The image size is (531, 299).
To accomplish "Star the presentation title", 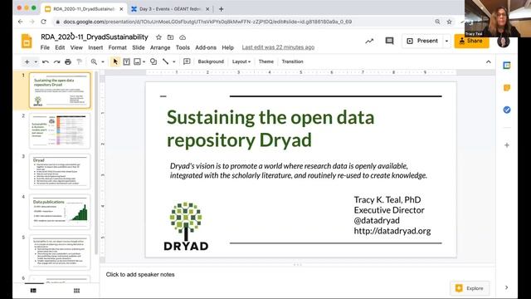I will (158, 37).
